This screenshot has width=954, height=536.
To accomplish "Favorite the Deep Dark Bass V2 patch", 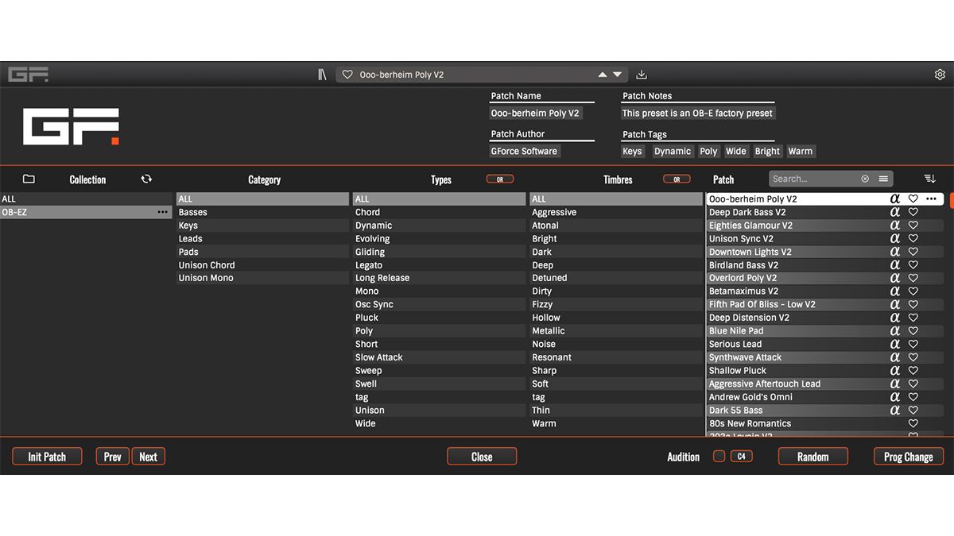I will point(913,212).
